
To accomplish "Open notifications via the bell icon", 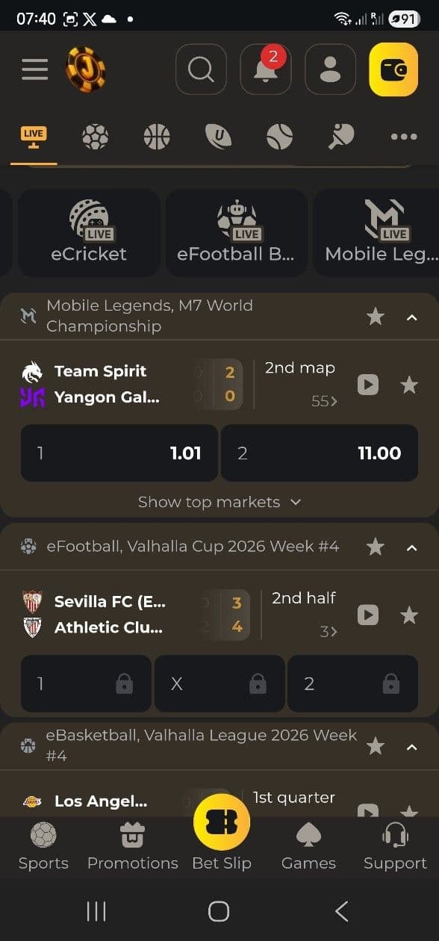I will 265,69.
